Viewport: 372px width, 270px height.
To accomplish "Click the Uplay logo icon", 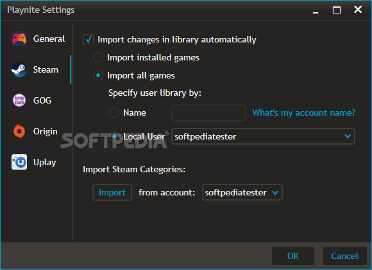I will [19, 162].
